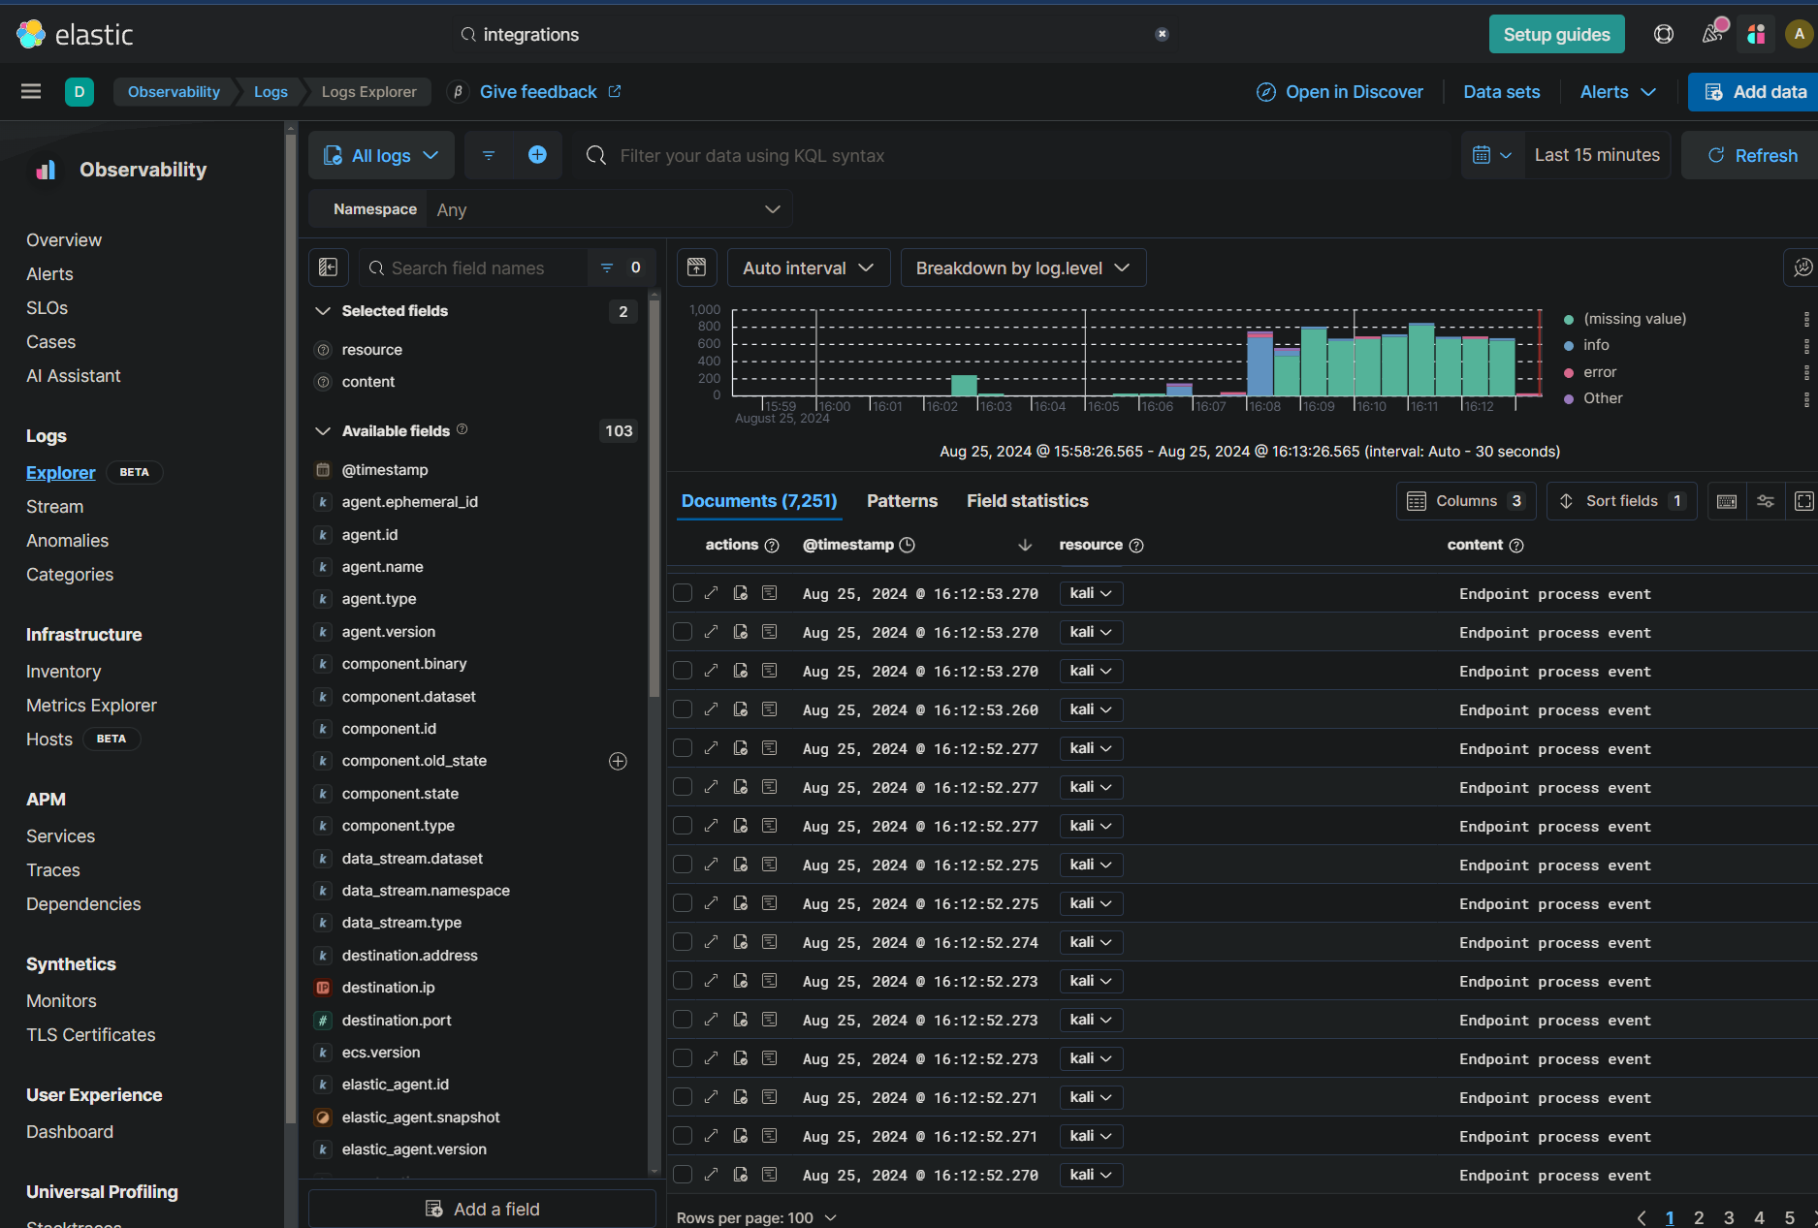Click the Observability app icon

[x=46, y=170]
